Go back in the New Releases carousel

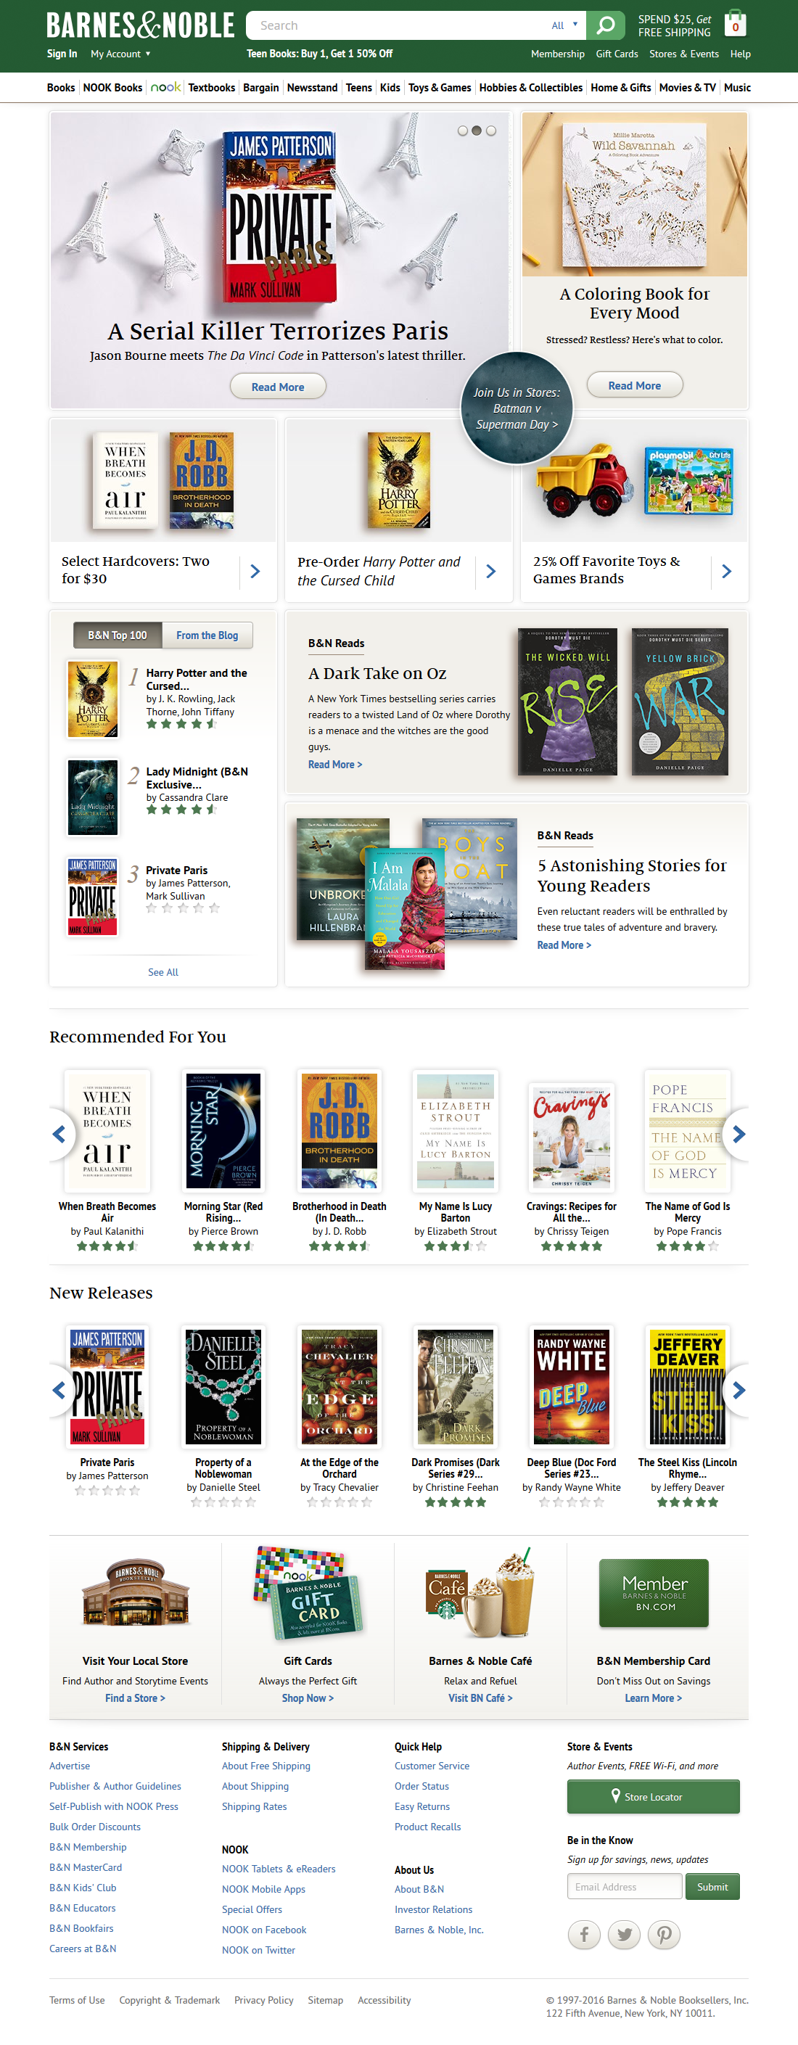(x=59, y=1390)
